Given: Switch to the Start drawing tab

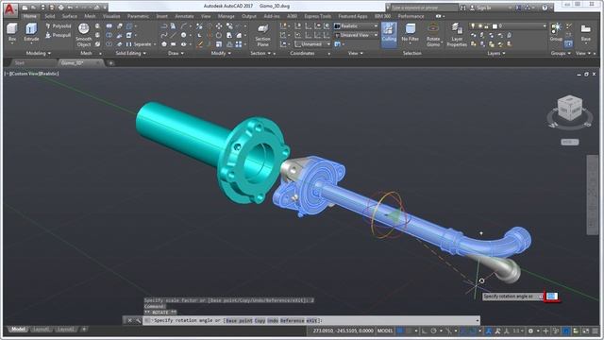Looking at the screenshot, I should click(20, 63).
